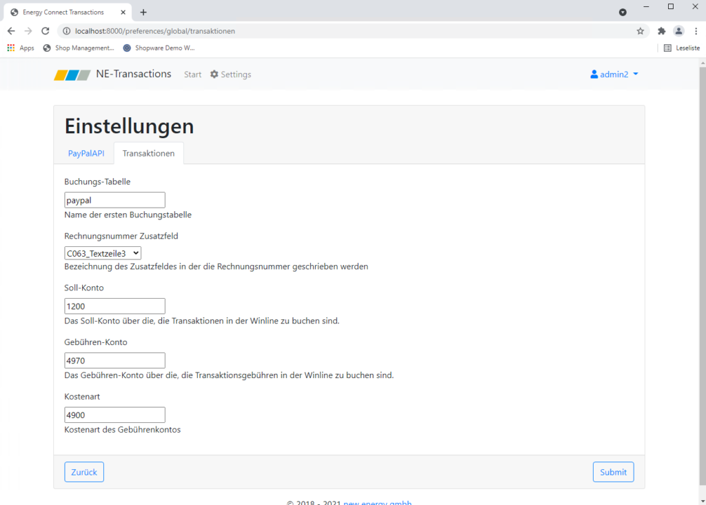Click the Start navigation link
Viewport: 706px width, 505px height.
(x=192, y=75)
